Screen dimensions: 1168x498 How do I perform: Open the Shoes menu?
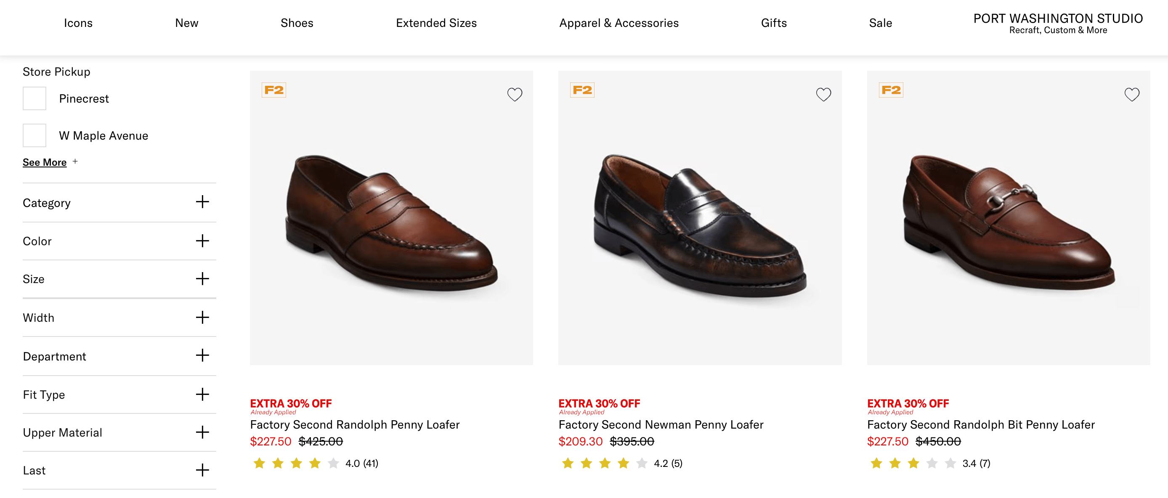pyautogui.click(x=297, y=23)
